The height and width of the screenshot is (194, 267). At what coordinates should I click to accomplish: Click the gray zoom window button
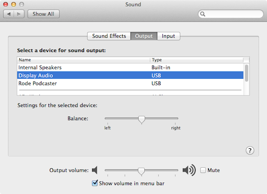click(x=21, y=4)
